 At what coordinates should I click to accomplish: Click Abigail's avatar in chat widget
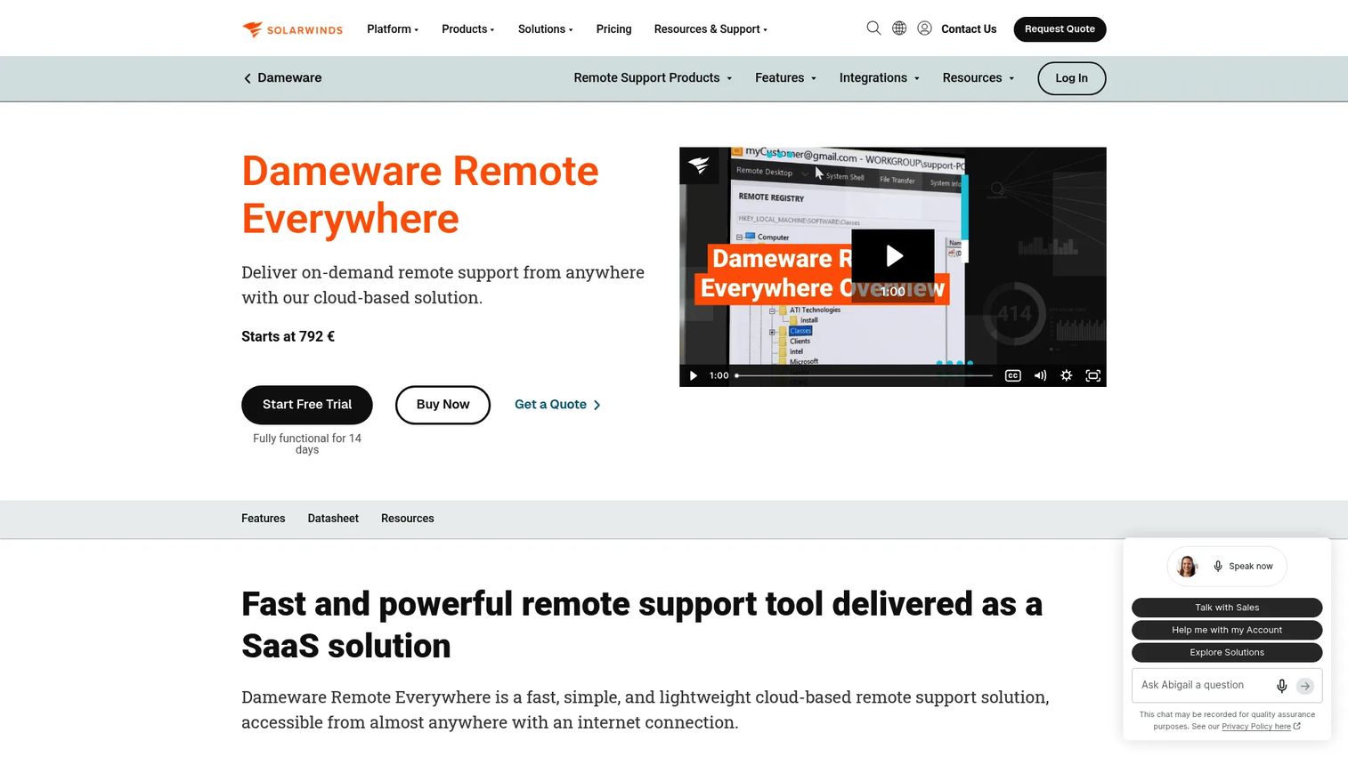click(1187, 567)
